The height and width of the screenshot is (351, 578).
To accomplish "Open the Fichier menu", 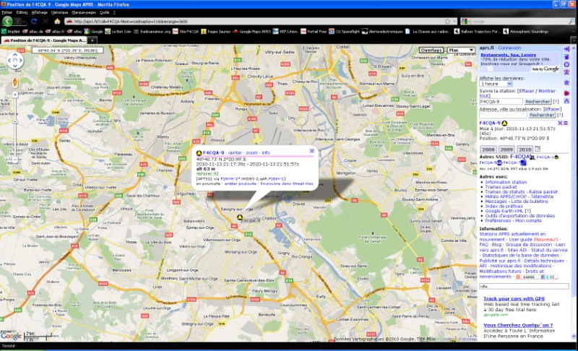I will pos(7,12).
